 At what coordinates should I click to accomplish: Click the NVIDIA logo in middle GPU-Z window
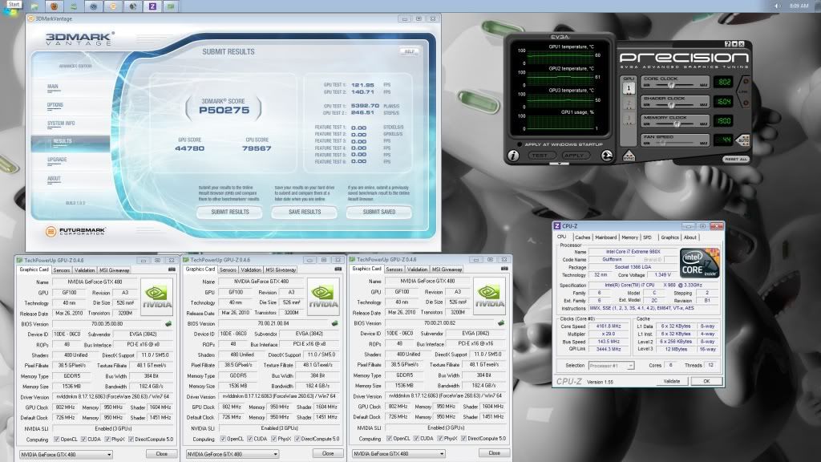pos(323,298)
